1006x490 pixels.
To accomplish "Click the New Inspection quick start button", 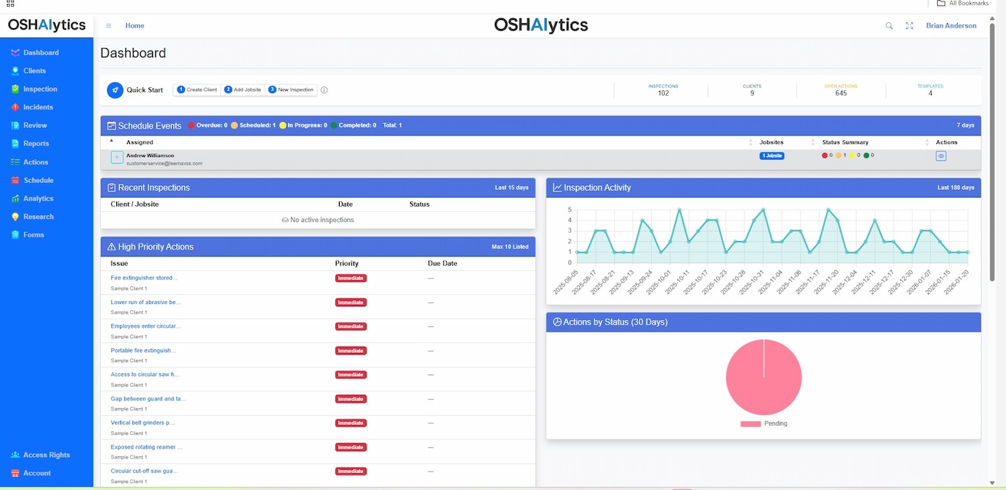I will 291,90.
